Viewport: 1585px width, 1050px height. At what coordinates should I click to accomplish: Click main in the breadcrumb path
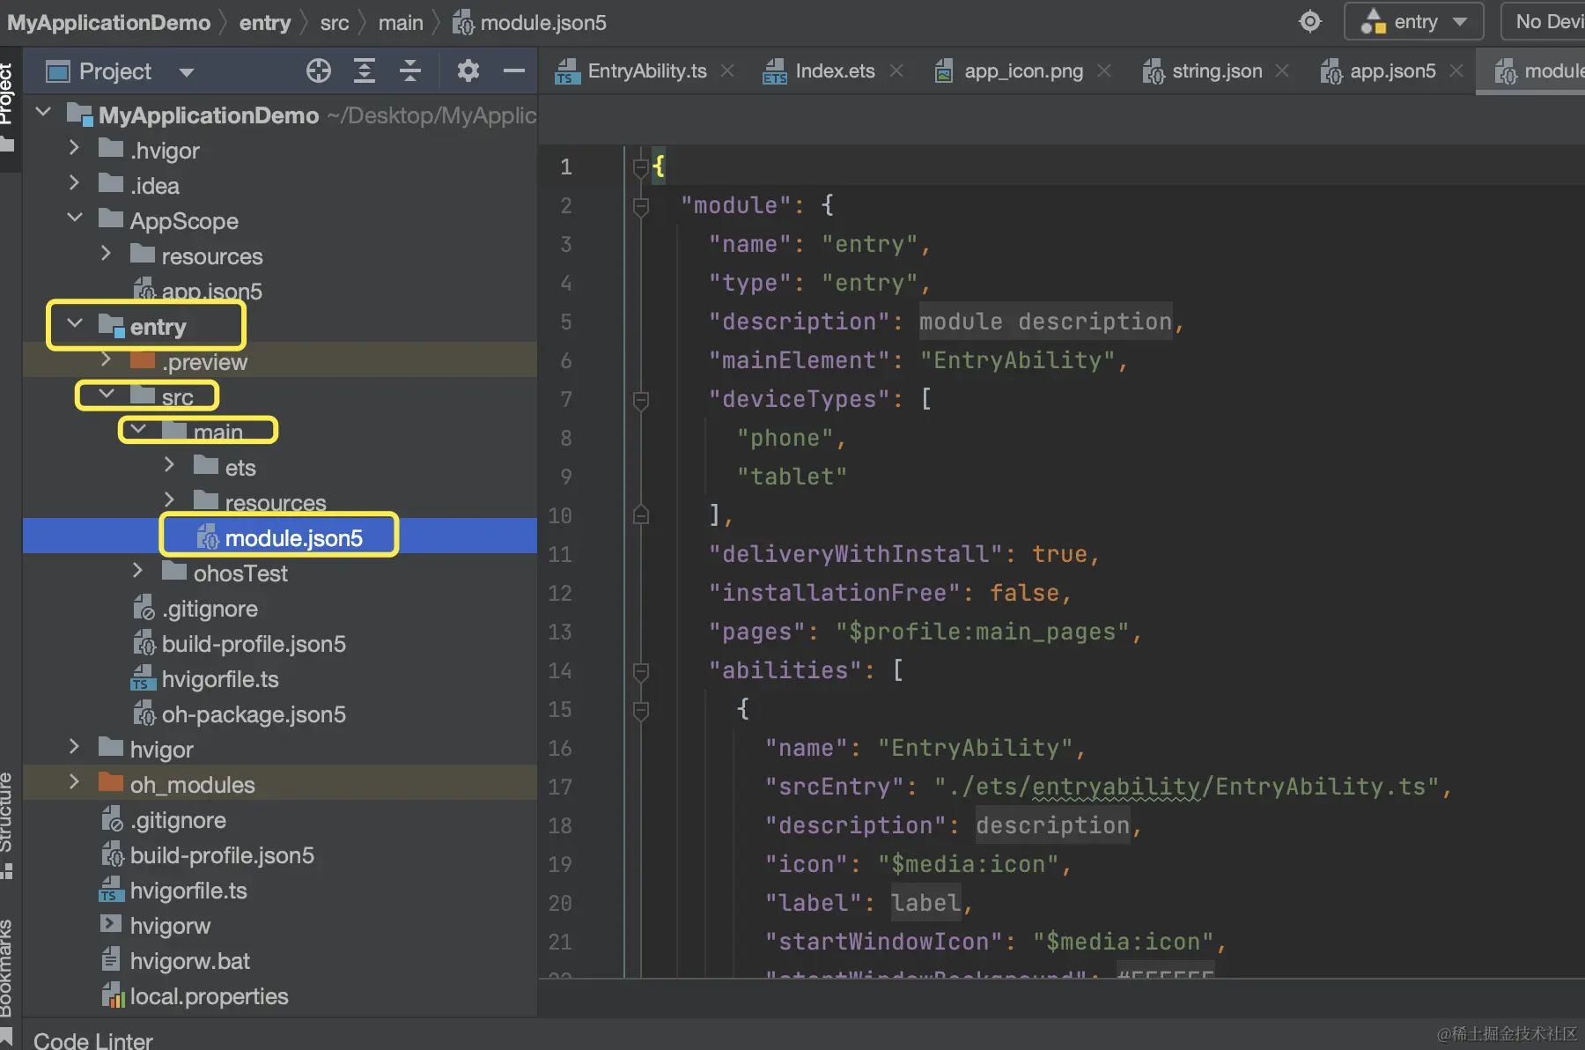(401, 22)
